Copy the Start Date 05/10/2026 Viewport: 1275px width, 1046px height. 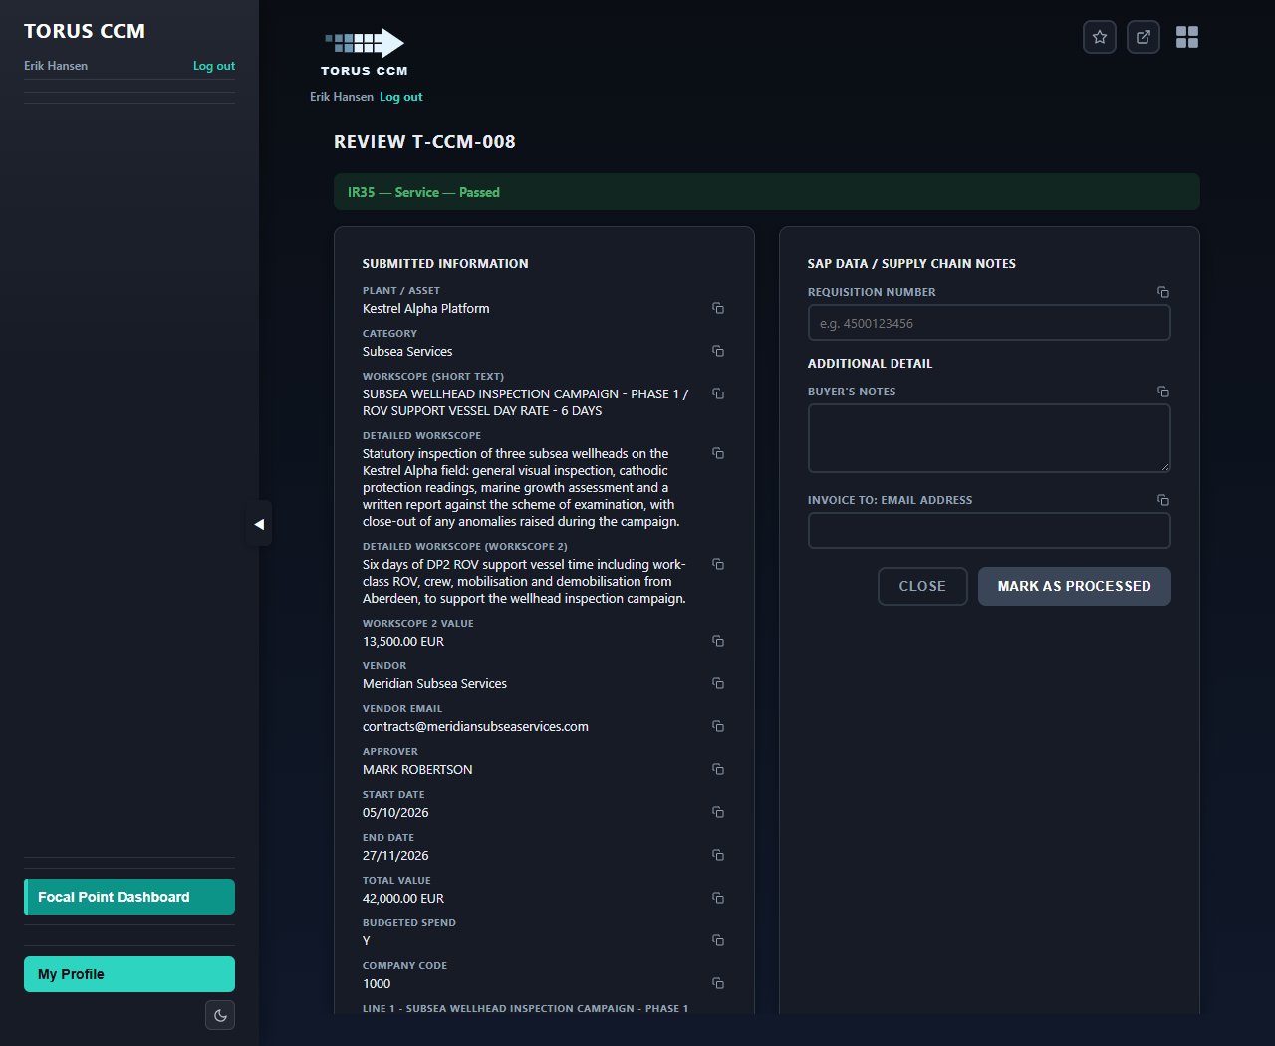click(717, 812)
